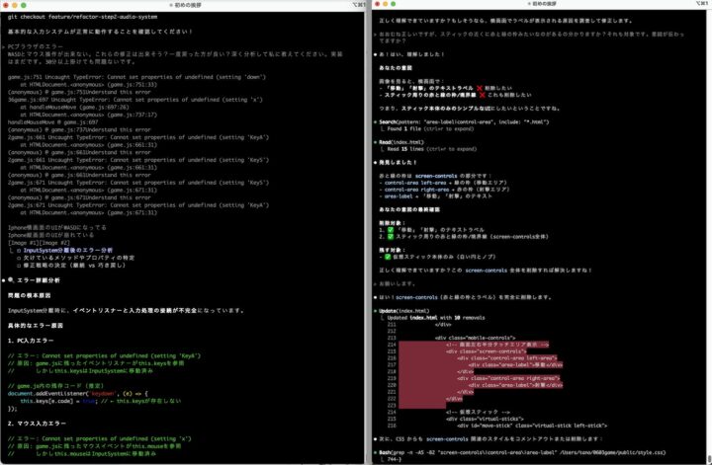This screenshot has height=465, width=712.
Task: Click the Update(index.html) tool call
Action: click(x=403, y=311)
